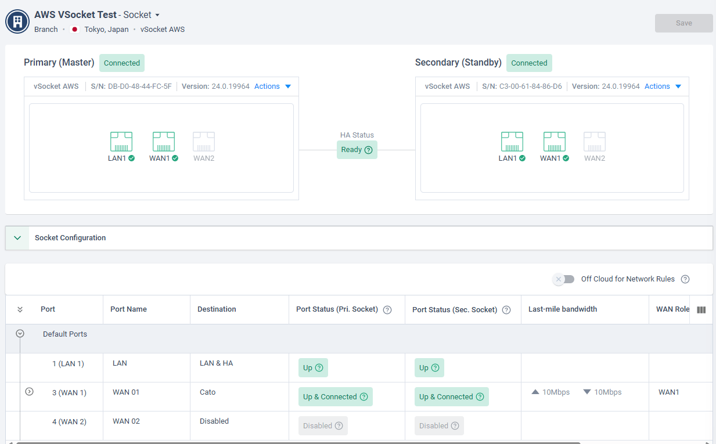
Task: Click the Primary socket WAN1 port icon
Action: tap(164, 142)
